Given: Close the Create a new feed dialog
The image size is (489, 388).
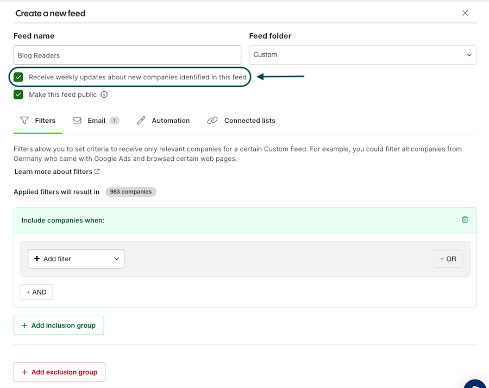Looking at the screenshot, I should click(x=465, y=13).
